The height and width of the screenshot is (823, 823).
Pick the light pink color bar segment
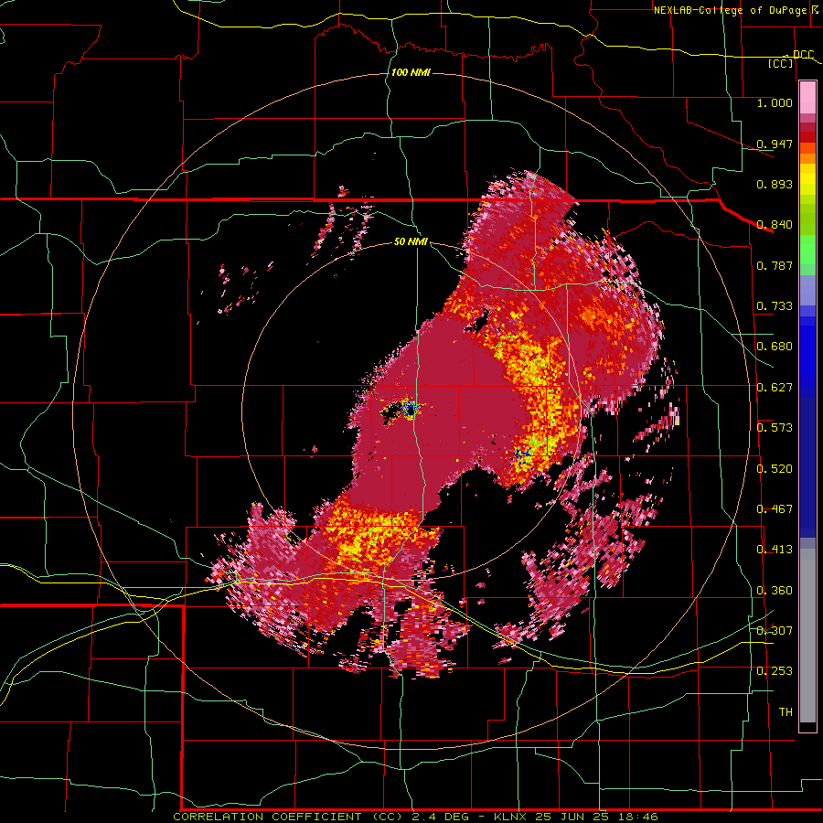click(x=807, y=98)
